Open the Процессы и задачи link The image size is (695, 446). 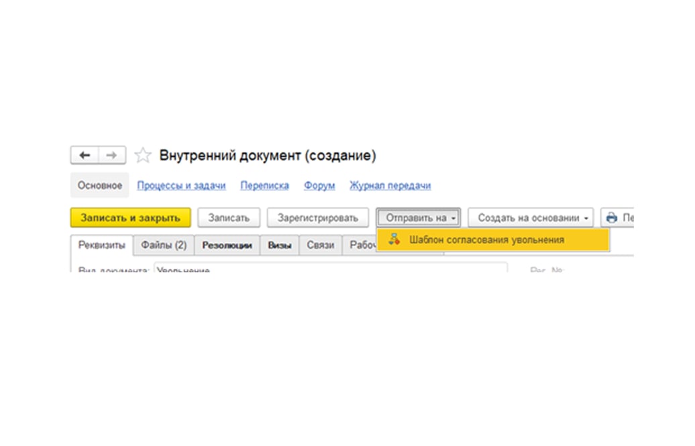(181, 186)
